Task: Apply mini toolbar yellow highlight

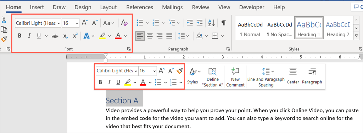Action: (128, 82)
